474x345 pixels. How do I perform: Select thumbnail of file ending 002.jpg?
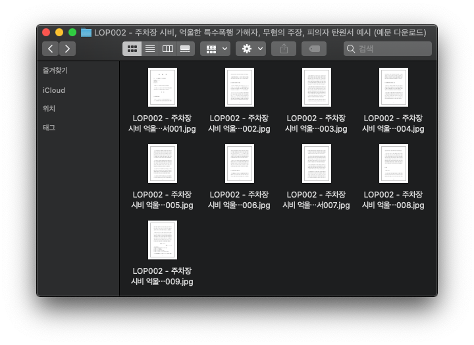pyautogui.click(x=240, y=87)
